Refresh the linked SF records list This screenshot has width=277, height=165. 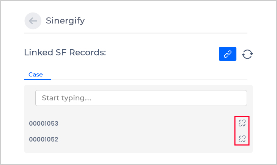(x=247, y=54)
